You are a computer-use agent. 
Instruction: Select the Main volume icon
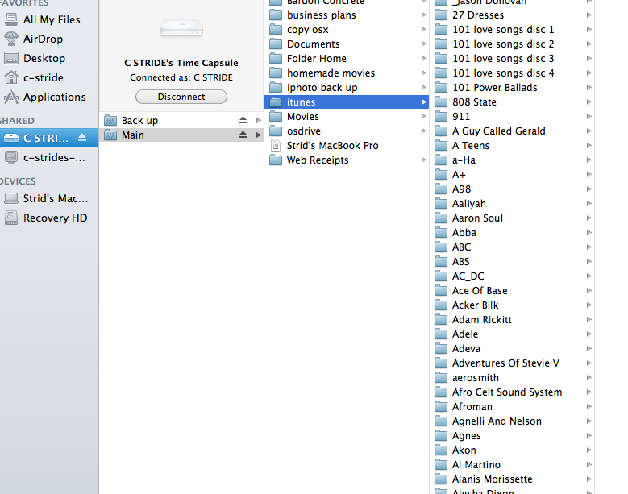110,135
